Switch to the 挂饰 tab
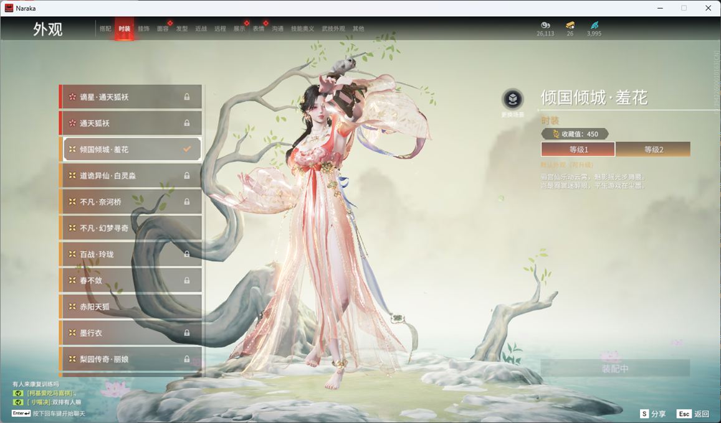 [143, 29]
